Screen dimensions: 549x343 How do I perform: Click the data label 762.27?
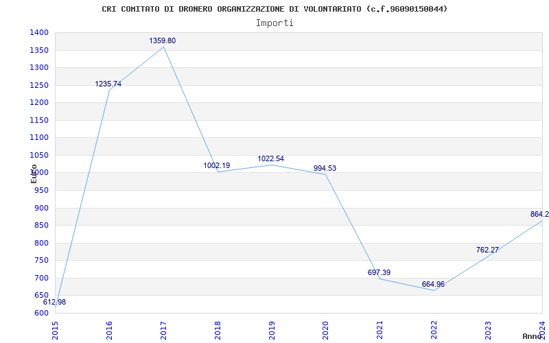click(487, 250)
